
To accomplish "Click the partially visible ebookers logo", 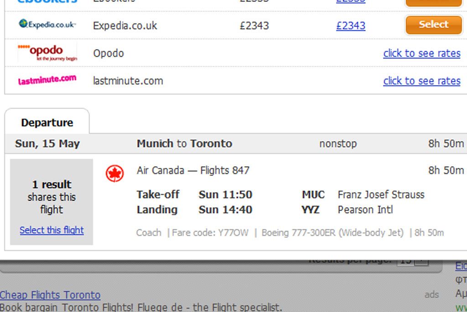I will point(47,1).
